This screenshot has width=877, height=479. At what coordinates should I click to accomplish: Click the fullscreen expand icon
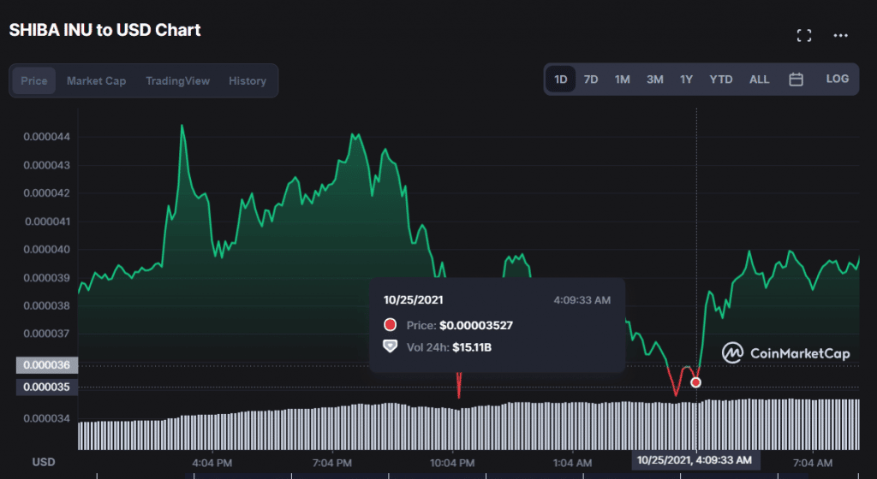[803, 35]
